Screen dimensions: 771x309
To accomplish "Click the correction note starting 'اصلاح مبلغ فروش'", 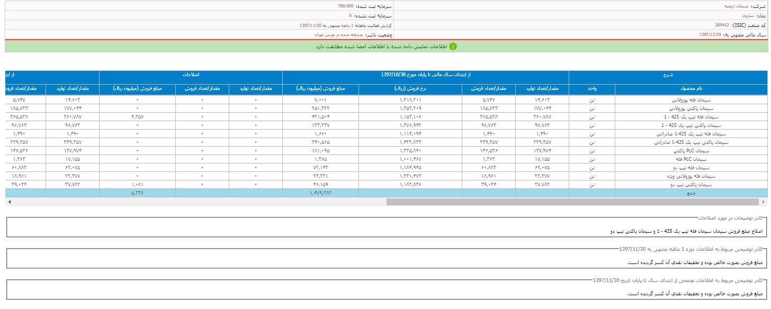I will pos(687,231).
